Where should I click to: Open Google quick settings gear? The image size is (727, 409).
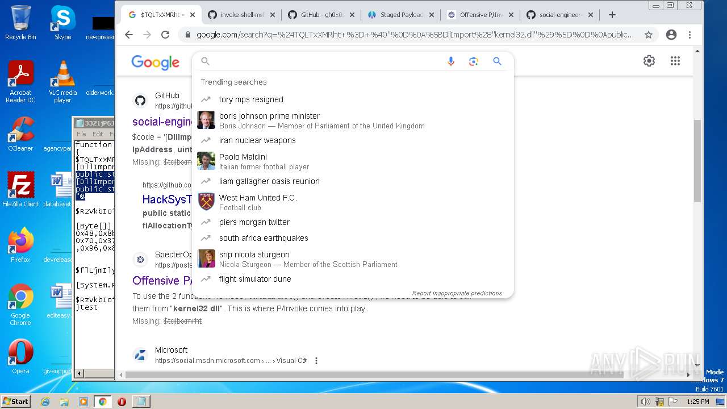pos(649,61)
